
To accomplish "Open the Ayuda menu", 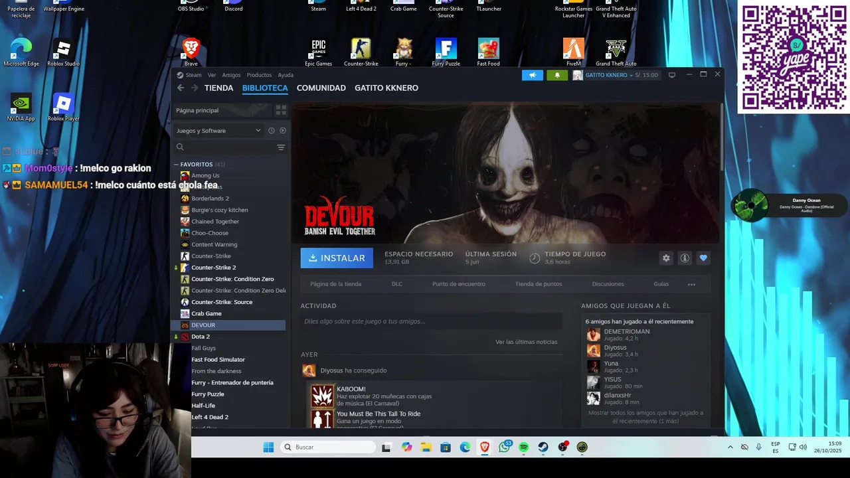I will tap(286, 75).
